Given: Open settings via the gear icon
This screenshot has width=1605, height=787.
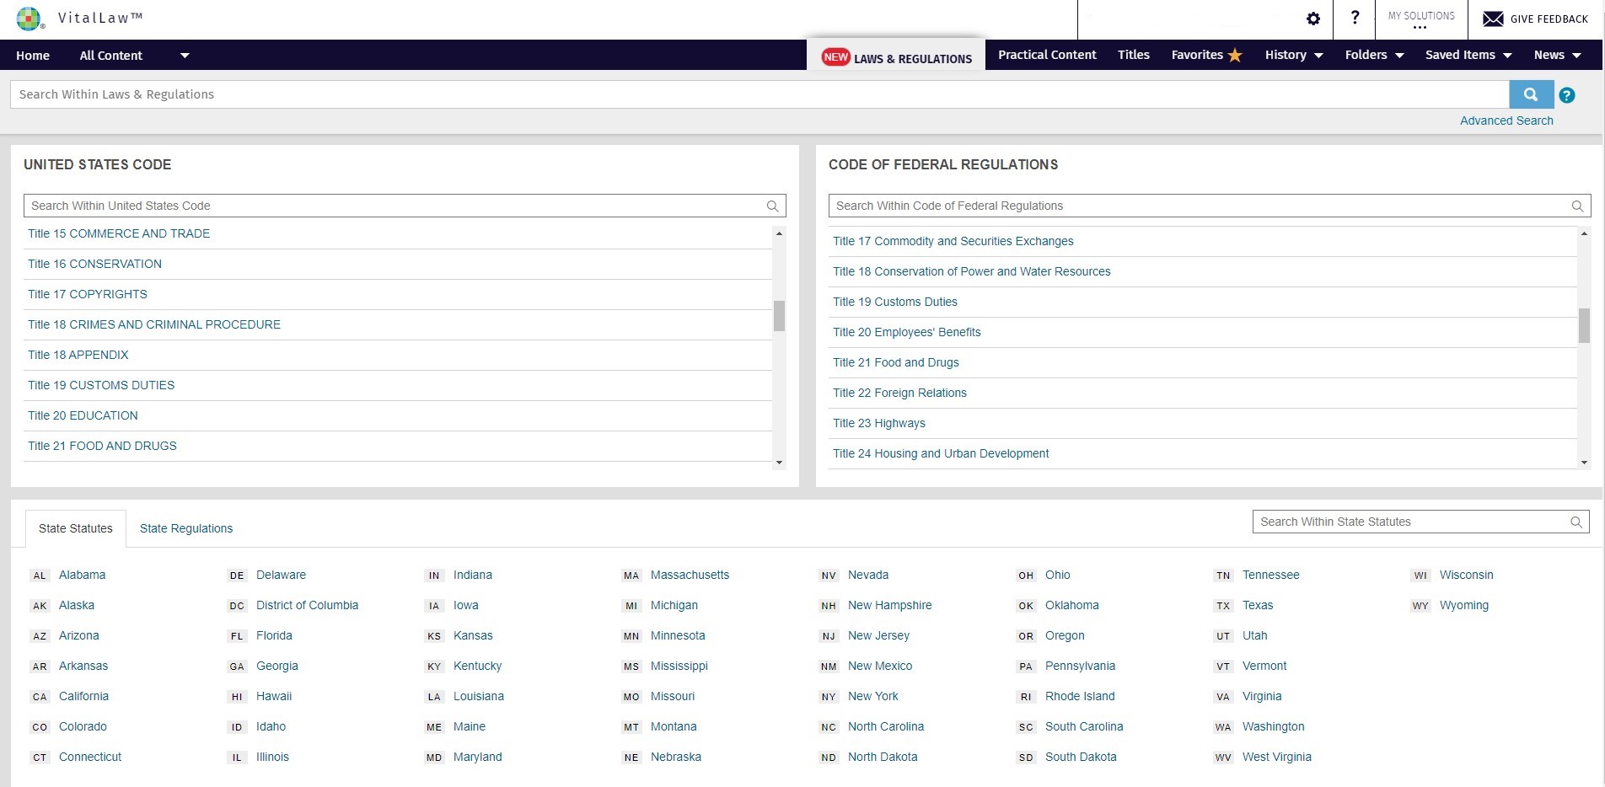Looking at the screenshot, I should point(1312,19).
